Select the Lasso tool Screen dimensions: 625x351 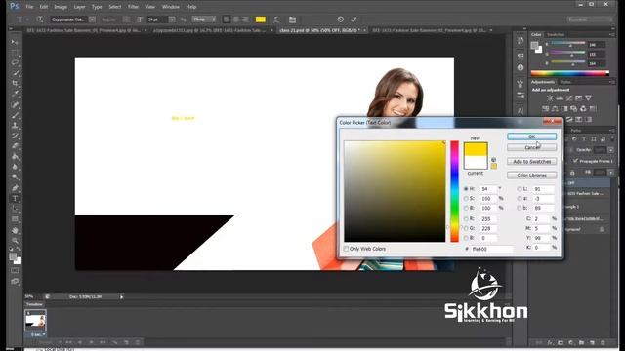pyautogui.click(x=15, y=62)
